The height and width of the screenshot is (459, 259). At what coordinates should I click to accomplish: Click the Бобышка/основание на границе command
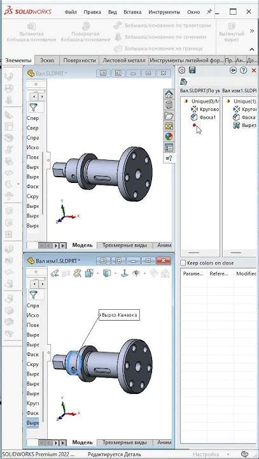[158, 48]
